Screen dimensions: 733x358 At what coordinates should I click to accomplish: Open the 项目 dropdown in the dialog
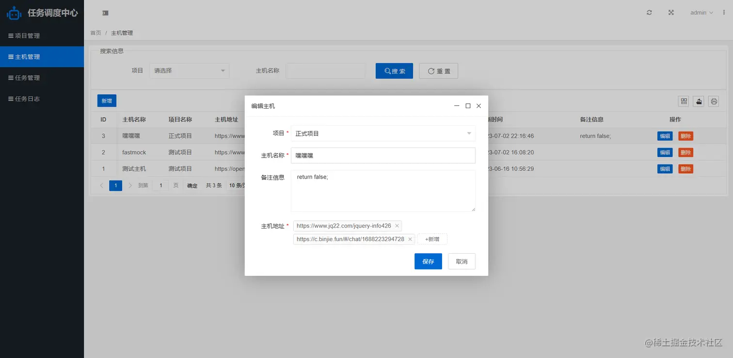click(382, 132)
